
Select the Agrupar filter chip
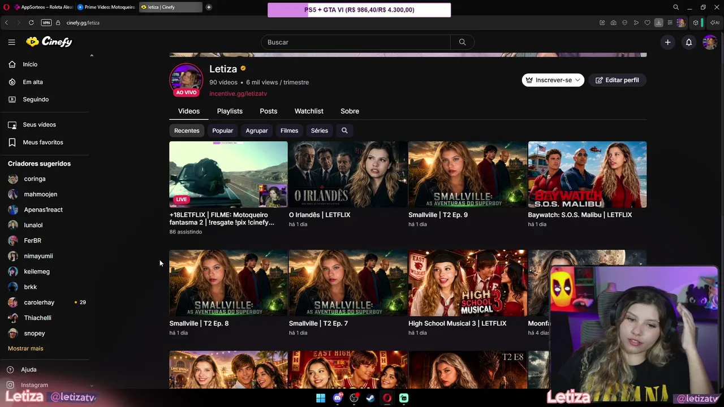pyautogui.click(x=256, y=131)
